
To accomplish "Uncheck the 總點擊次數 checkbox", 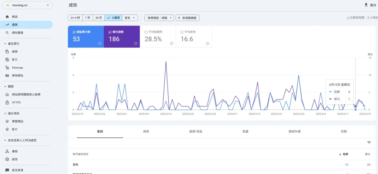I will [74, 32].
